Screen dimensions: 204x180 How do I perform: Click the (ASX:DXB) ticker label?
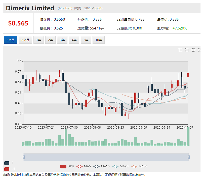pos(65,8)
